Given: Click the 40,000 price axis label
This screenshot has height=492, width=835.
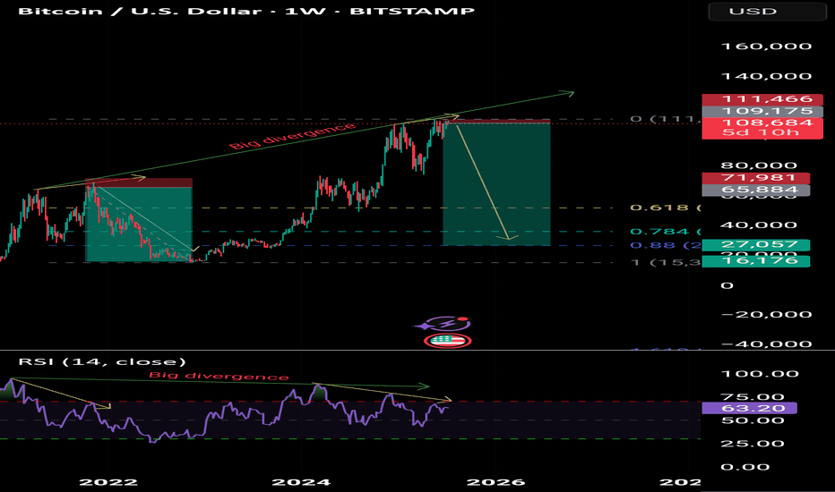Looking at the screenshot, I should click(x=759, y=225).
